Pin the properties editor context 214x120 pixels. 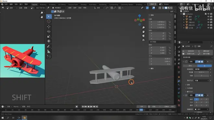coord(211,46)
